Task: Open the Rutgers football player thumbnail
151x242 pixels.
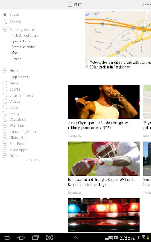Action: [x=104, y=158]
